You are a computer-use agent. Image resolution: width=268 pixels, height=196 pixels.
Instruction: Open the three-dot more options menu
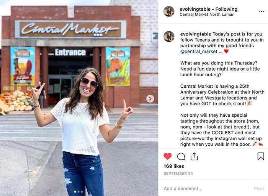pos(261,11)
